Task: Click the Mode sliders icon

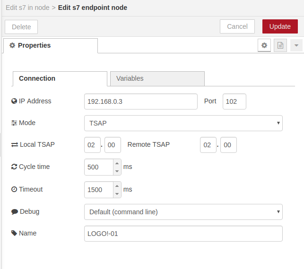Action: coord(14,123)
